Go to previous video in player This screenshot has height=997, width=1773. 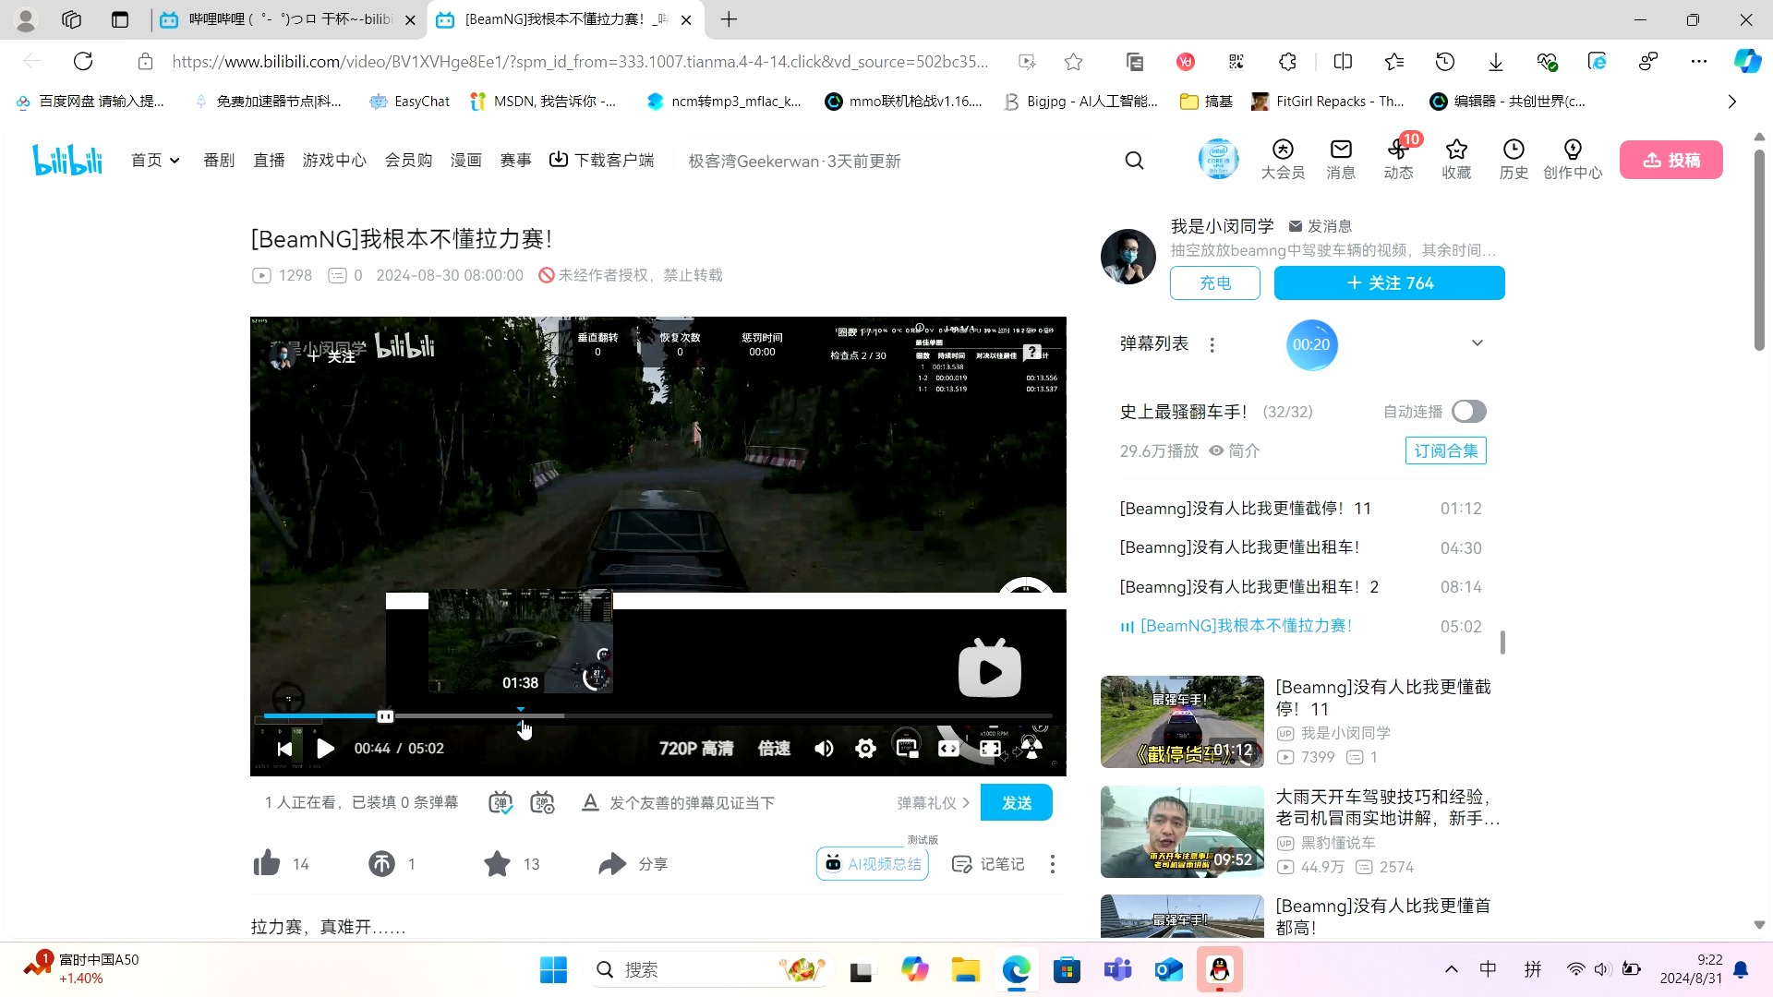pyautogui.click(x=284, y=749)
